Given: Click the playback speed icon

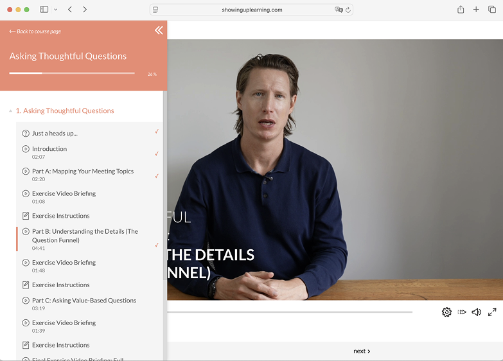Looking at the screenshot, I should click(x=462, y=312).
